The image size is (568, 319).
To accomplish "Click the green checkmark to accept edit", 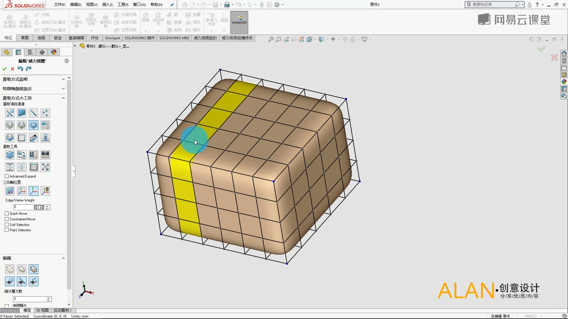I will (4, 69).
